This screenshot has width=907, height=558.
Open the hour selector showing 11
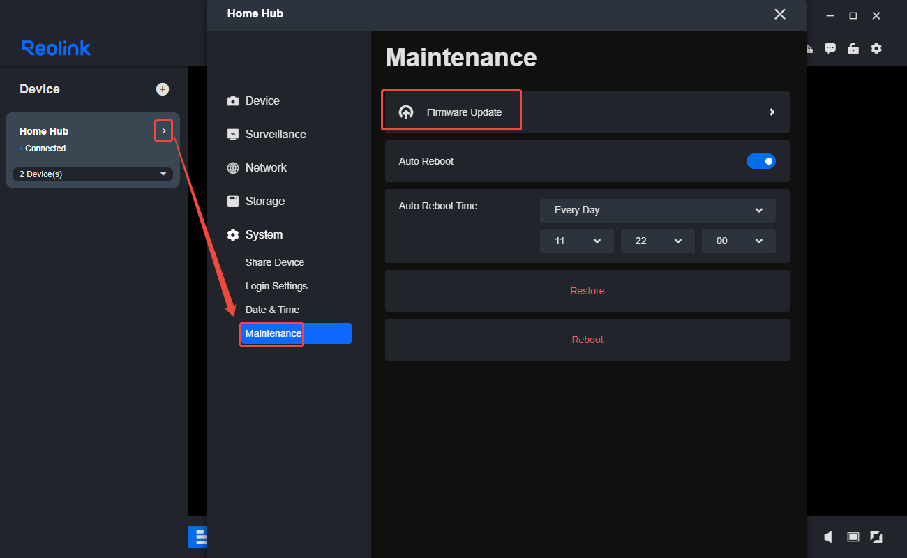576,241
